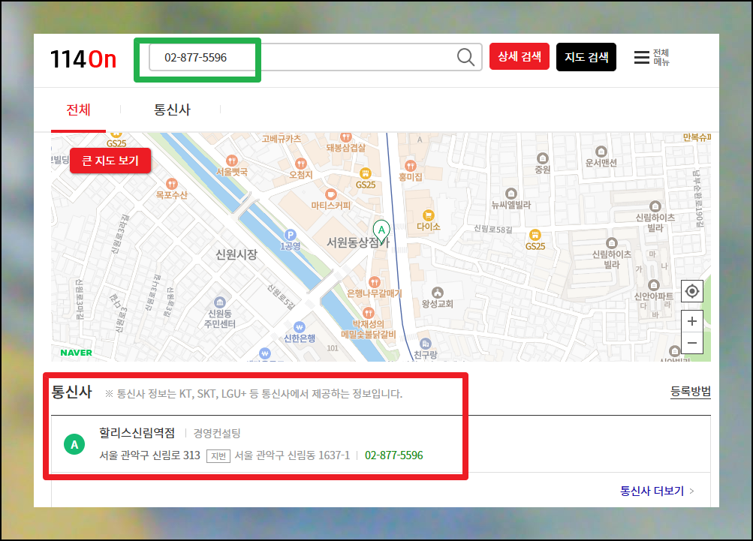
Task: Click the 신원동 주민센터 map icon
Action: point(220,302)
